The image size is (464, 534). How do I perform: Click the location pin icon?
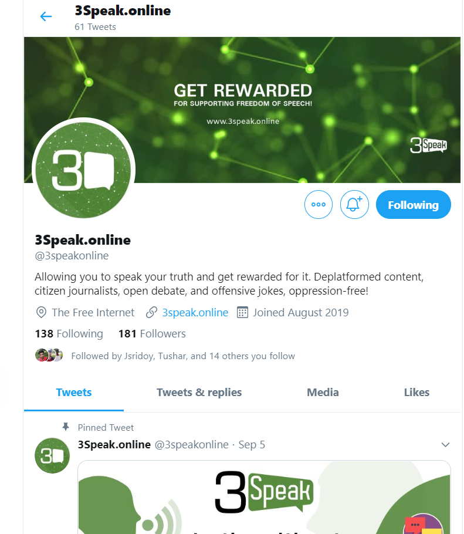coord(41,312)
